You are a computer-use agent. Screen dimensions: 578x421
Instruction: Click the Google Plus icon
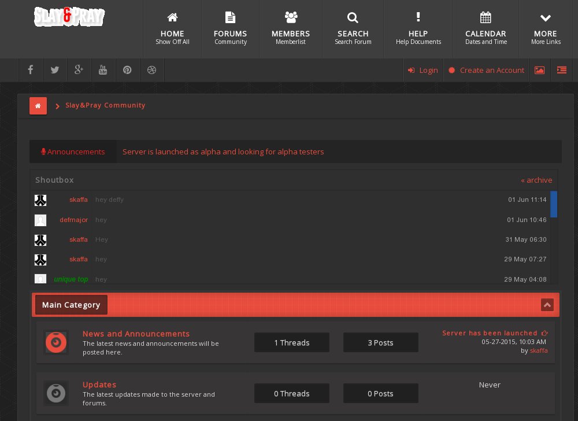[x=79, y=70]
